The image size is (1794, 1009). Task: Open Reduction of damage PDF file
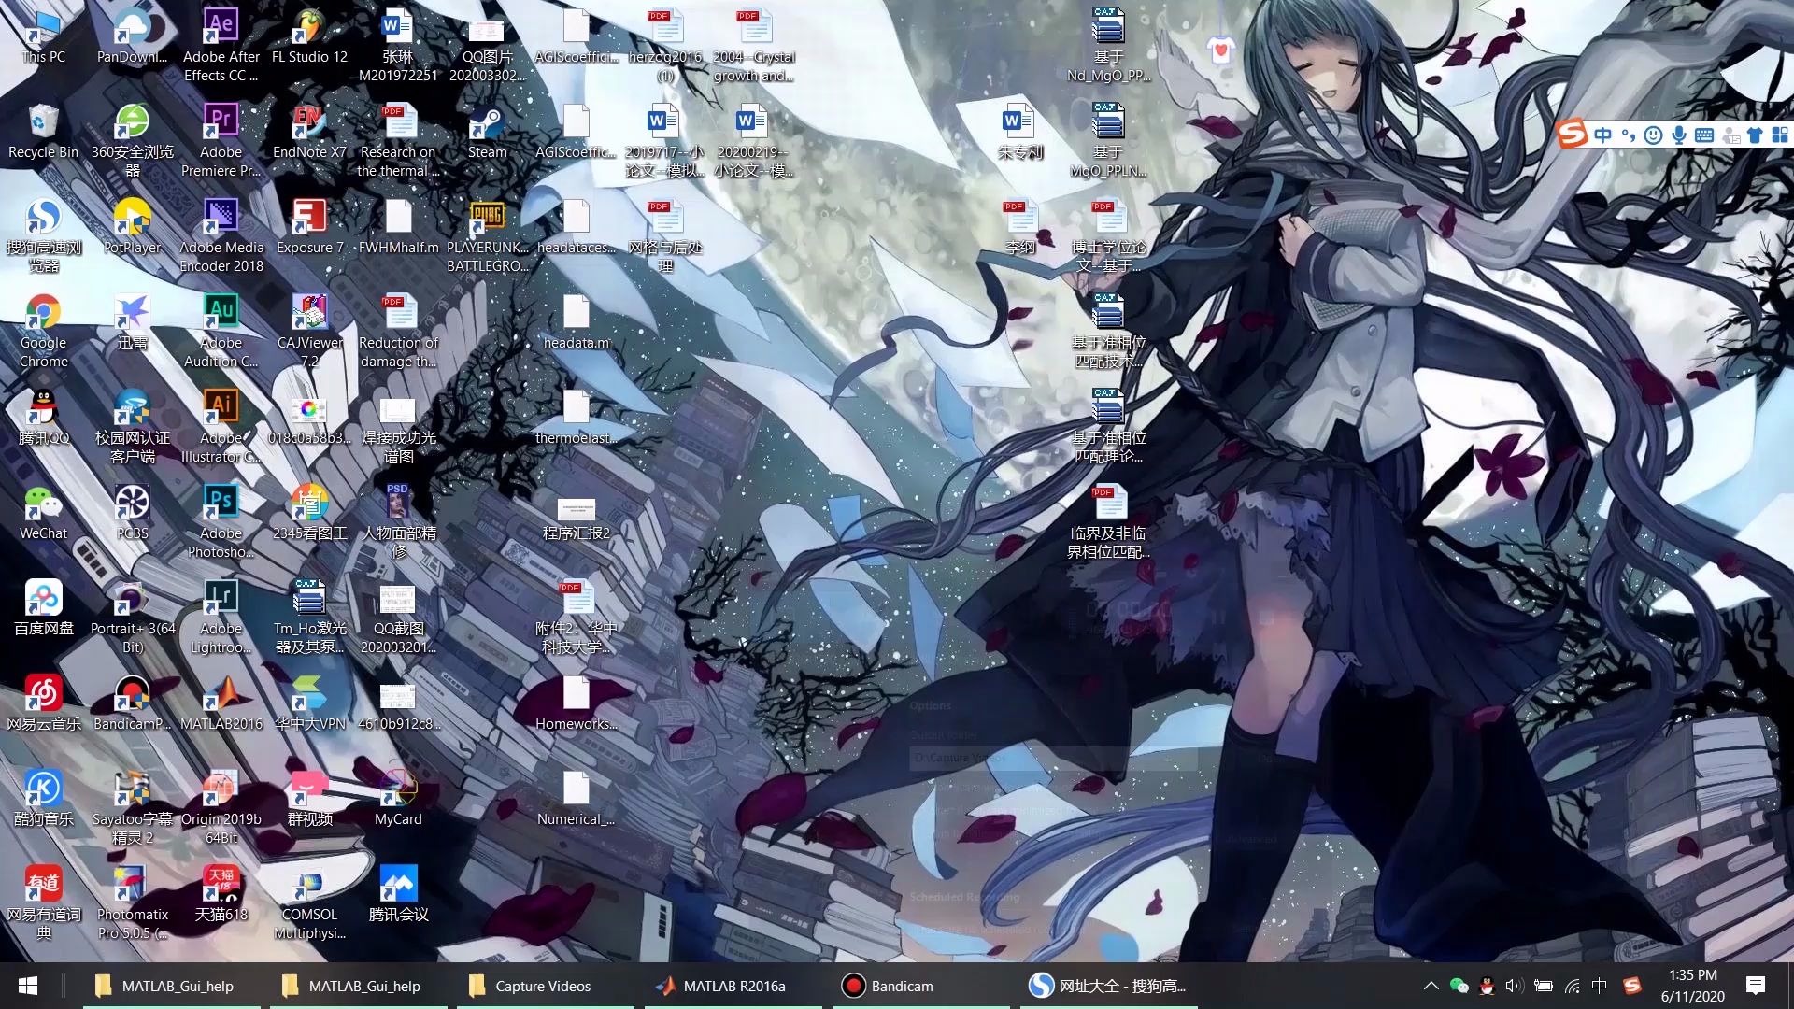(x=398, y=332)
